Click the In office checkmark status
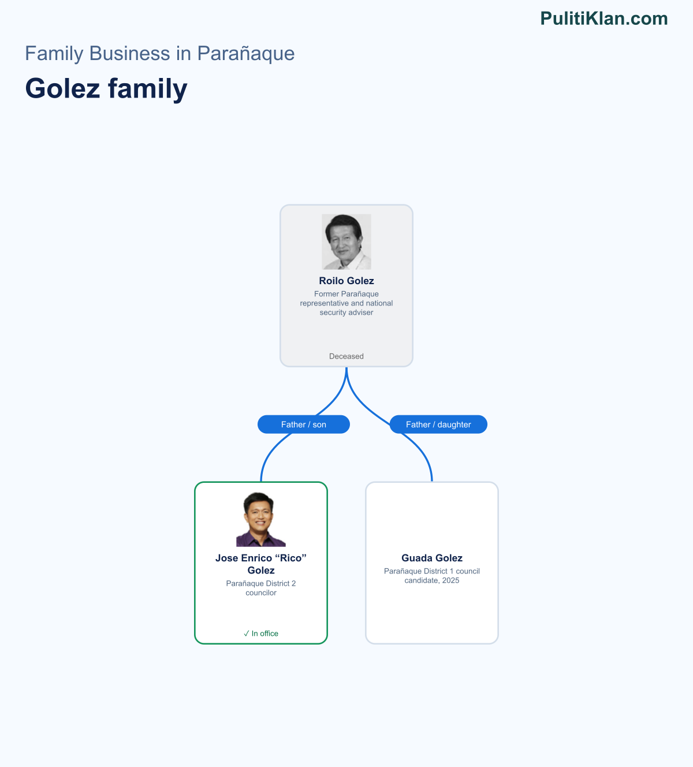693x767 pixels. click(261, 634)
